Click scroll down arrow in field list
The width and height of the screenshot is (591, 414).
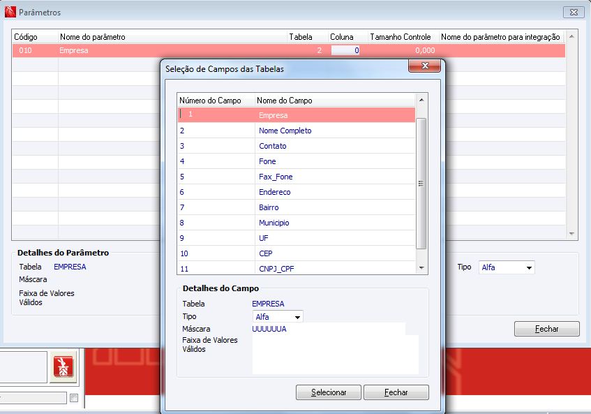tap(421, 267)
